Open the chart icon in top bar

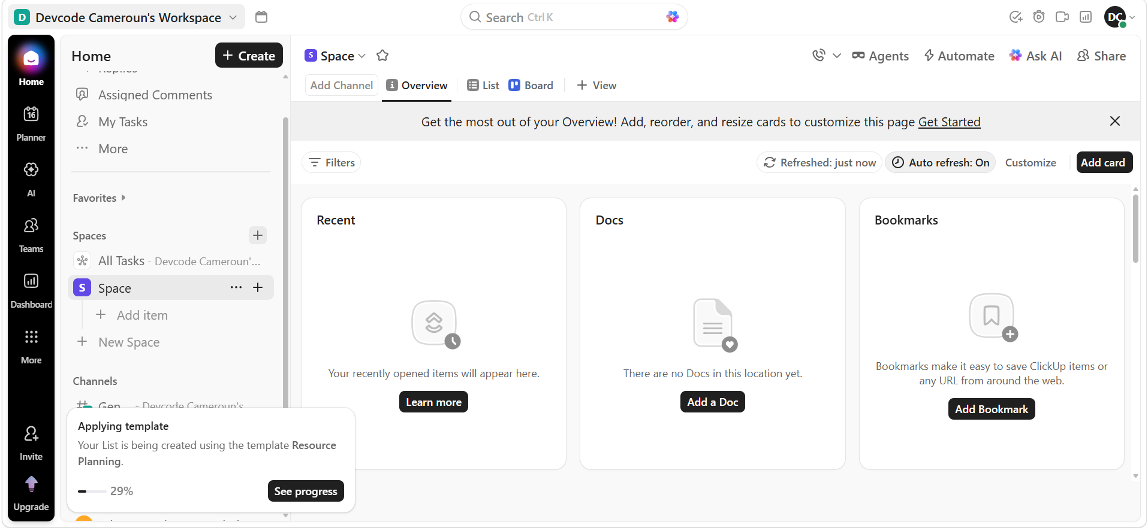1086,17
